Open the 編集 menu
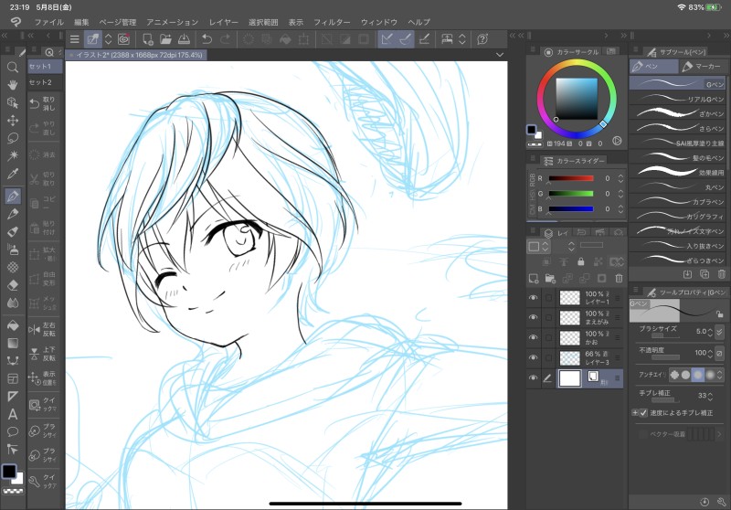The width and height of the screenshot is (731, 510). [81, 22]
